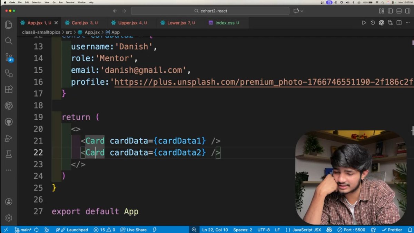Open the unsplash profile URL on line 16

click(264, 82)
